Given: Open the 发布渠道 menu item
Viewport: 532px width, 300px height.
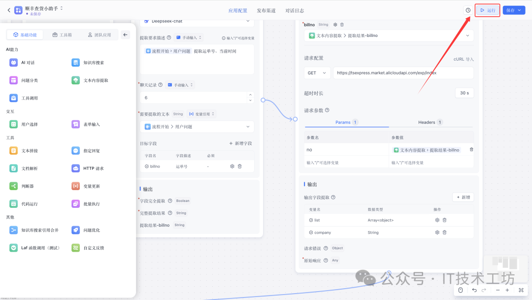Looking at the screenshot, I should 266,9.
